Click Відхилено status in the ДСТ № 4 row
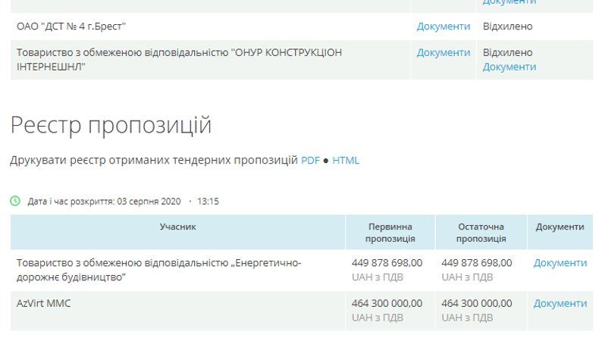The width and height of the screenshot is (602, 338). [x=507, y=27]
